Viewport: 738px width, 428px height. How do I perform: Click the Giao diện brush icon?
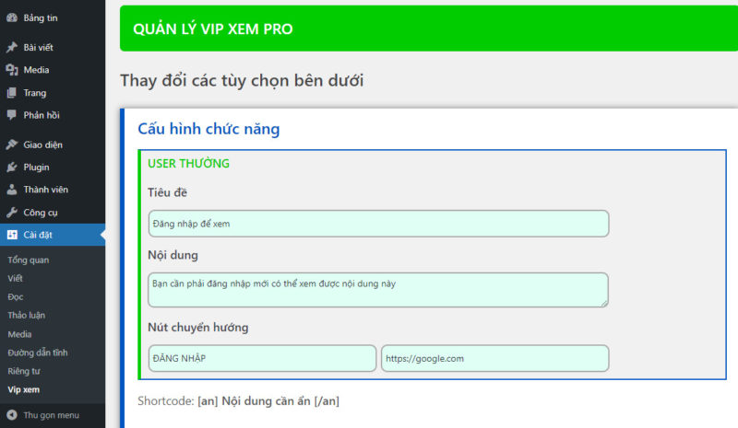point(12,145)
